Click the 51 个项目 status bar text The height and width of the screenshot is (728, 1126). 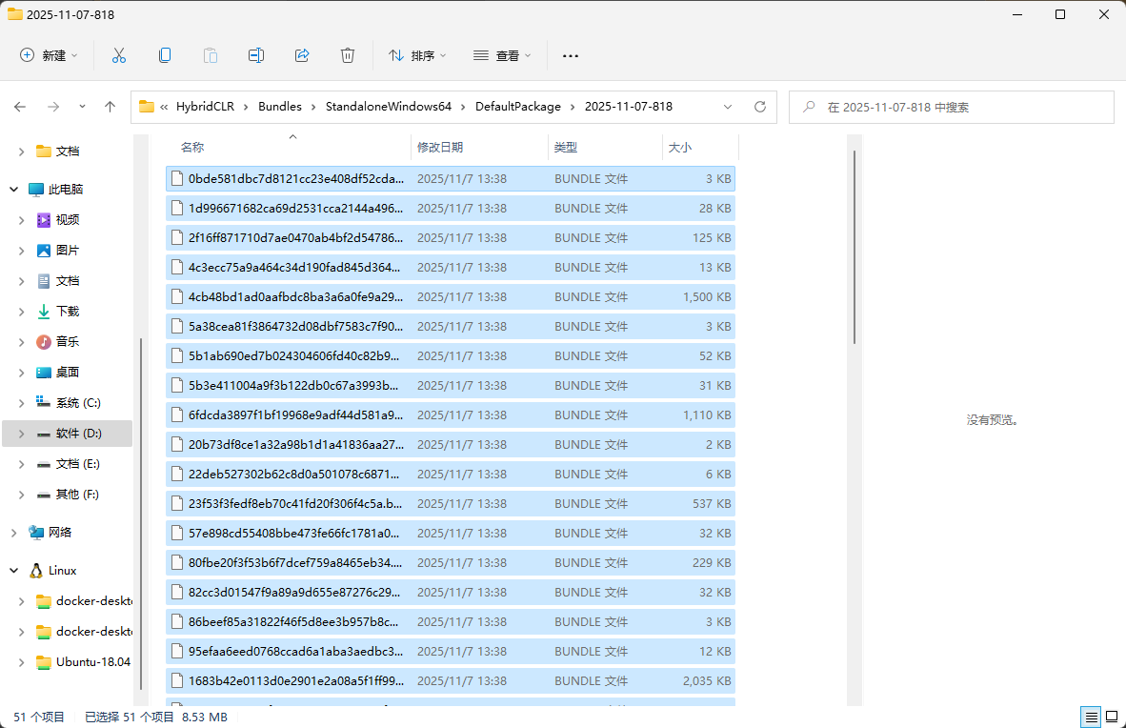point(39,717)
